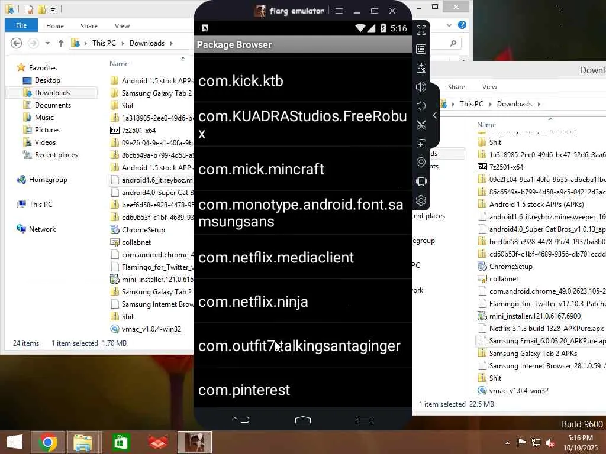The image size is (606, 454).
Task: Open View tab in left Explorer window
Action: [x=122, y=26]
